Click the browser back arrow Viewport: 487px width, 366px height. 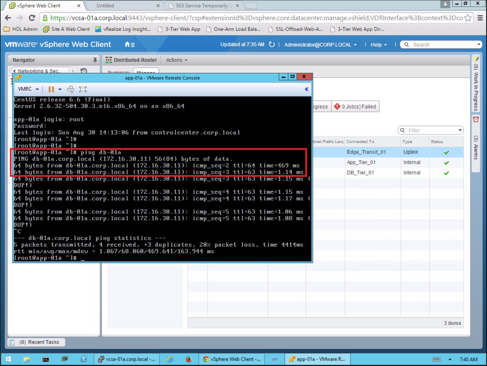pos(8,18)
